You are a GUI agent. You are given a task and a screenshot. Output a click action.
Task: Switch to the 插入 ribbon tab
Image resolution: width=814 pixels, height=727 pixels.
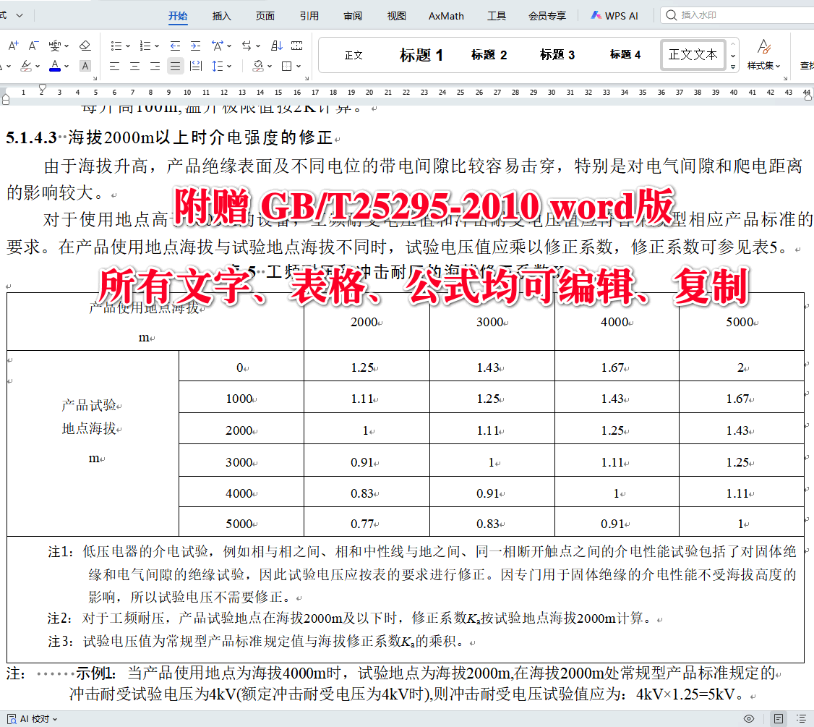tap(221, 15)
